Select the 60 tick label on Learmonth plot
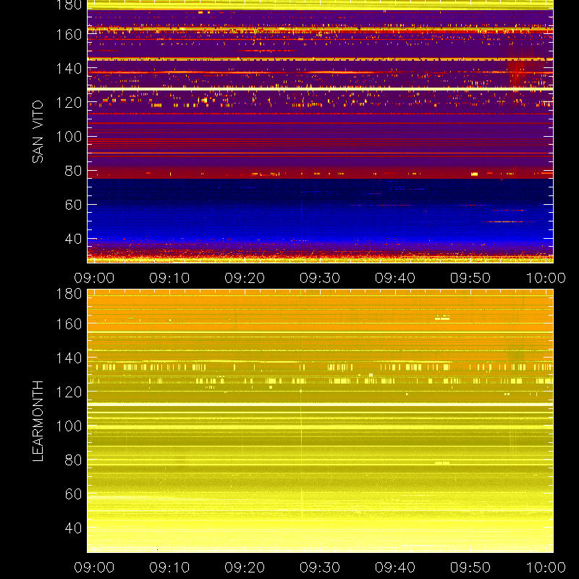This screenshot has height=579, width=579. click(x=74, y=494)
